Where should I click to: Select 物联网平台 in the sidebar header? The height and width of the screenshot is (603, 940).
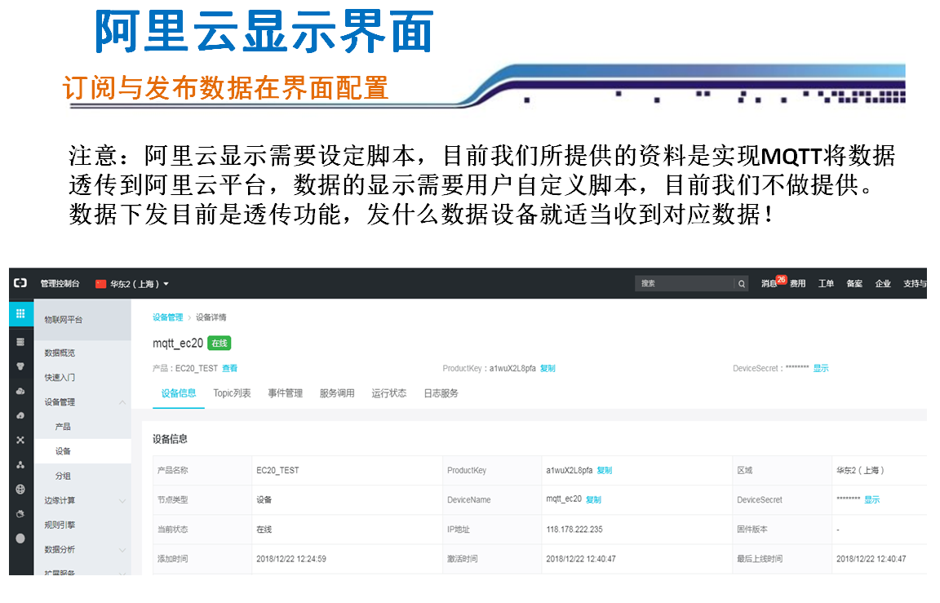(64, 320)
